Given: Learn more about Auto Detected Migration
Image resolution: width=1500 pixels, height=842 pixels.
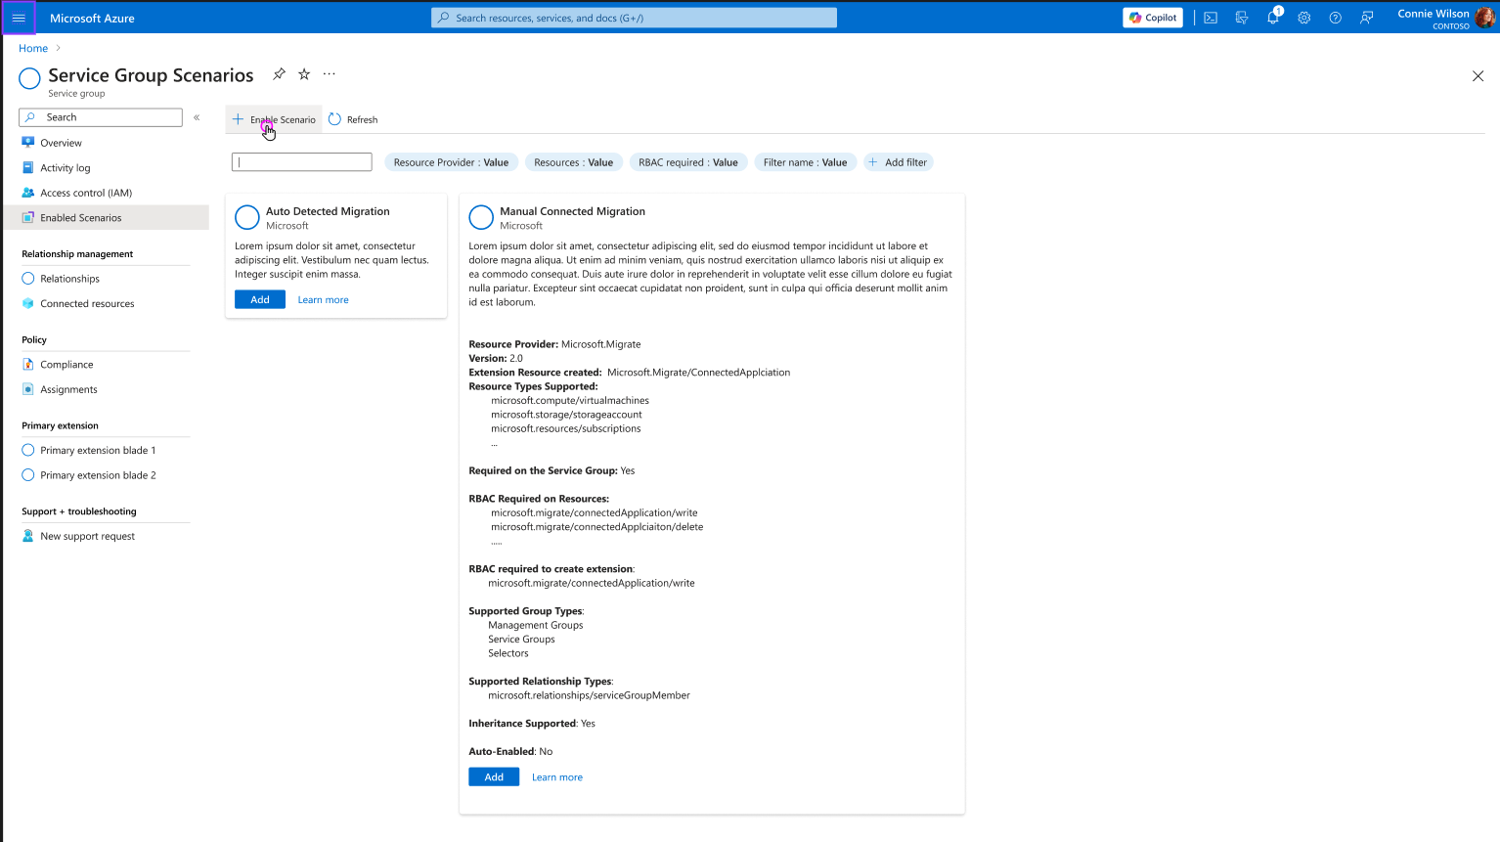Looking at the screenshot, I should coord(323,300).
